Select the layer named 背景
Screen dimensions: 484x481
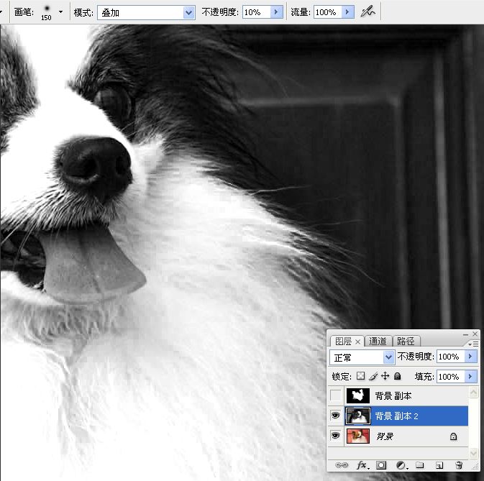[385, 436]
